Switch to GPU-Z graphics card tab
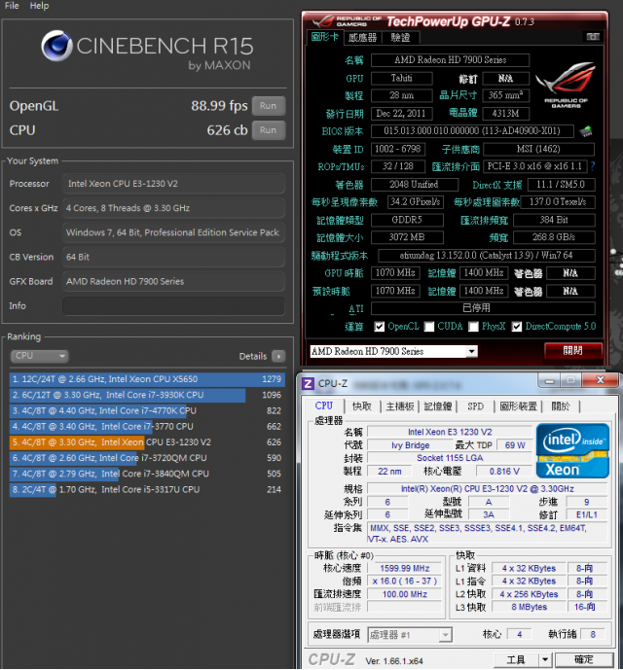Viewport: 623px width, 670px height. coord(325,37)
